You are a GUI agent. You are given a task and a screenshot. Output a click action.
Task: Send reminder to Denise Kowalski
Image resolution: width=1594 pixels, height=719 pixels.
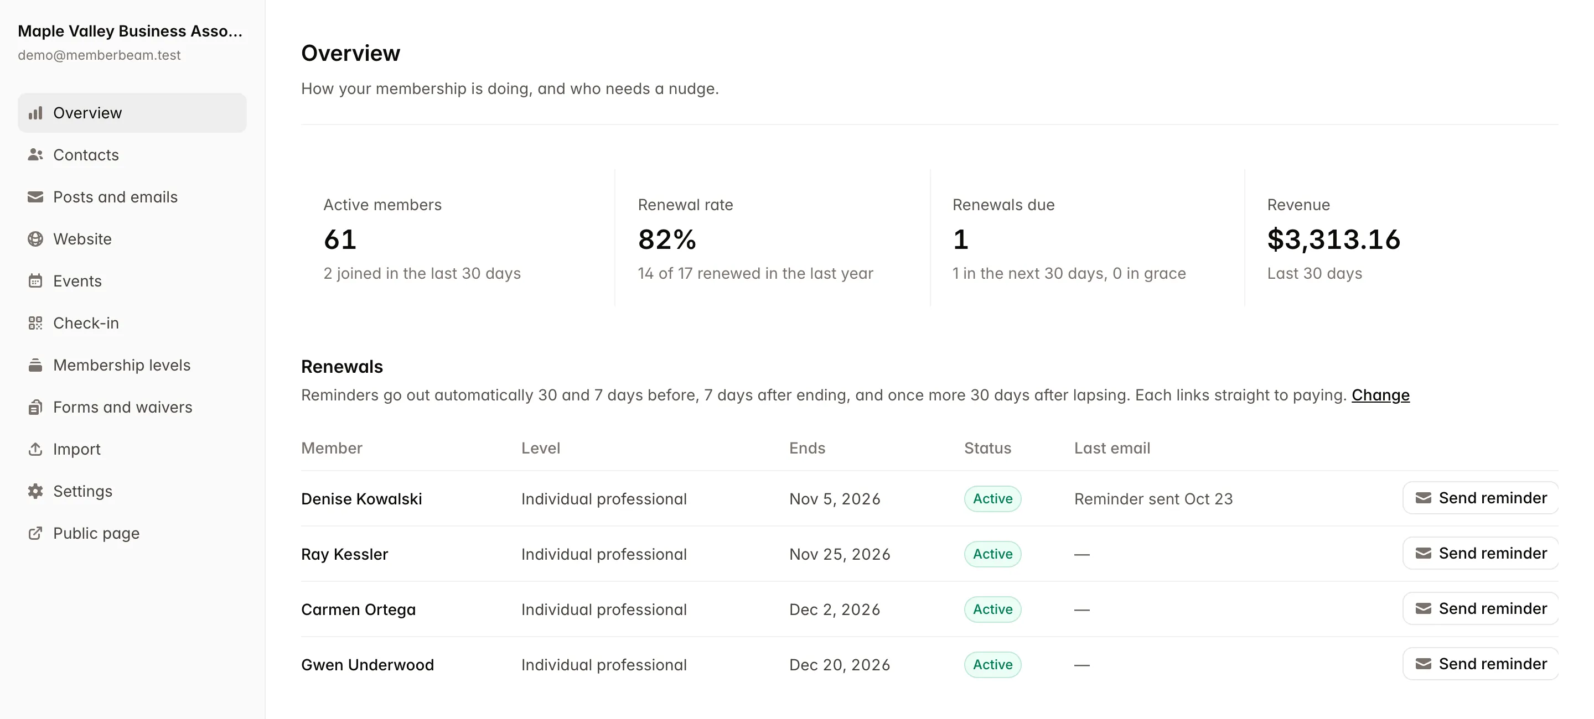tap(1480, 498)
